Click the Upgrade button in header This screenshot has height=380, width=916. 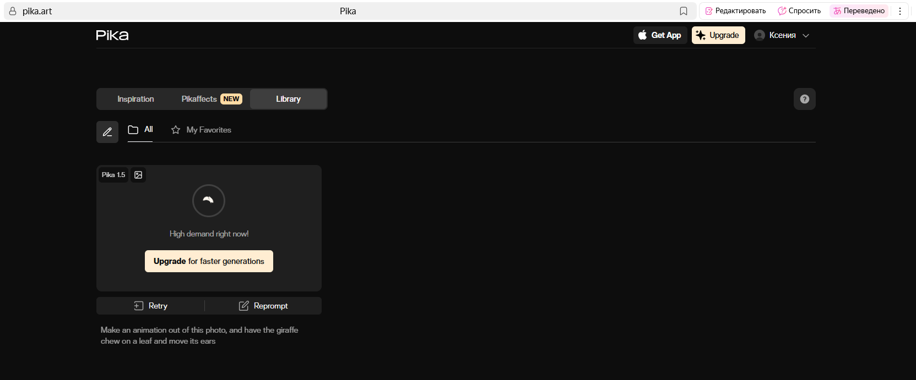[718, 35]
